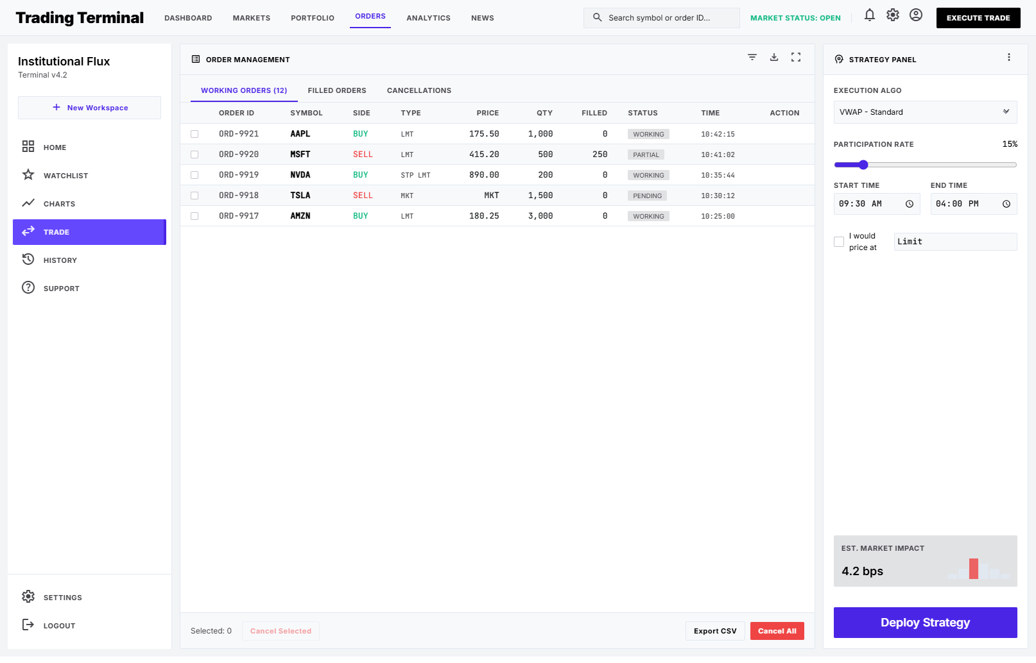1036x663 pixels.
Task: Open the Markets menu item
Action: click(x=252, y=18)
